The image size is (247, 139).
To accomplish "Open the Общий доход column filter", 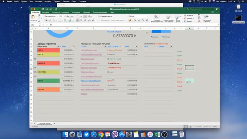I will coord(58,47).
